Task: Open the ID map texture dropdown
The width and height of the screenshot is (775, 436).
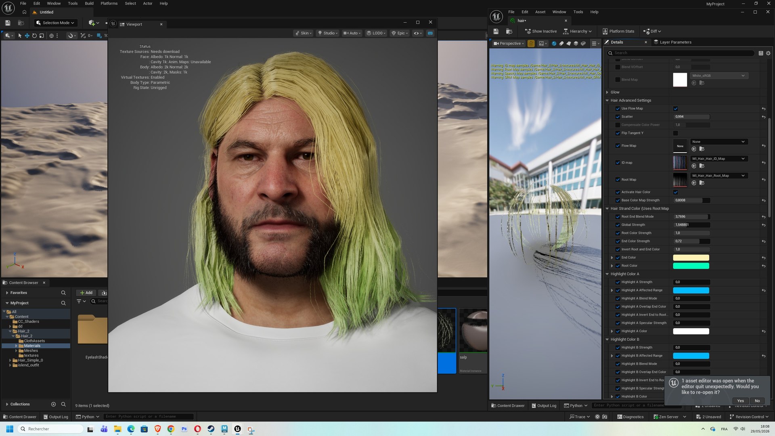Action: tap(719, 159)
